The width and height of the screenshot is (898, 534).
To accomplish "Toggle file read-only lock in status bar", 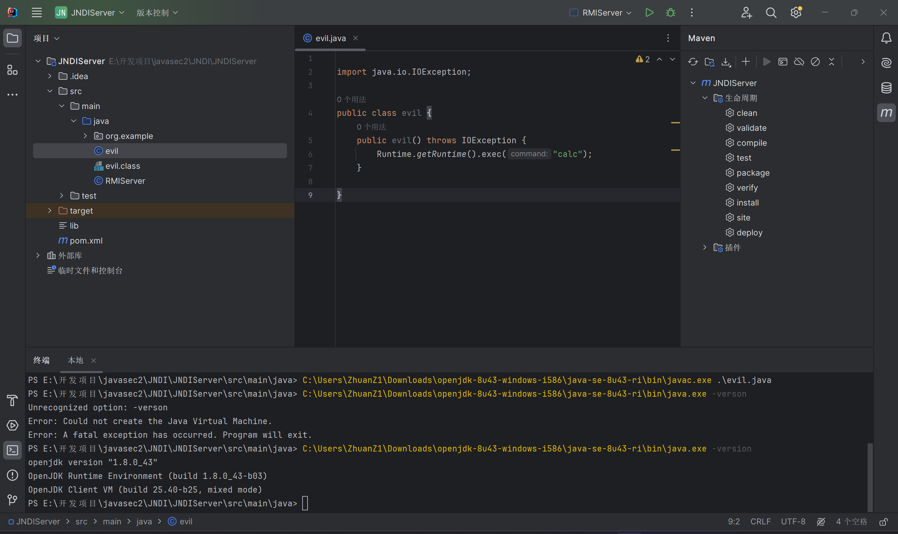I will (883, 522).
